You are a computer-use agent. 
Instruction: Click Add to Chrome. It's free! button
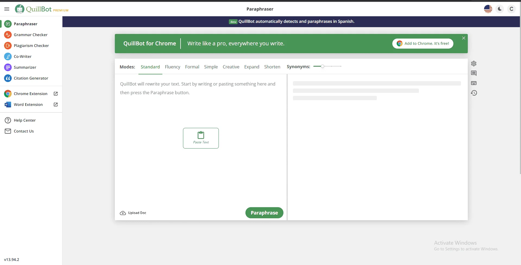coord(423,43)
